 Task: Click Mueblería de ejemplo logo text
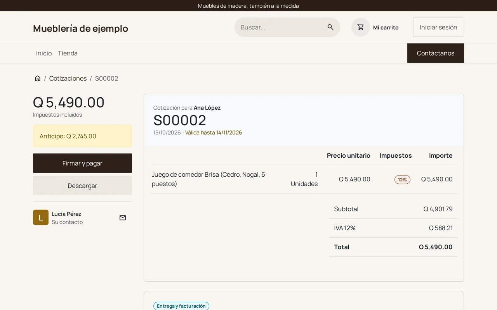pyautogui.click(x=80, y=28)
